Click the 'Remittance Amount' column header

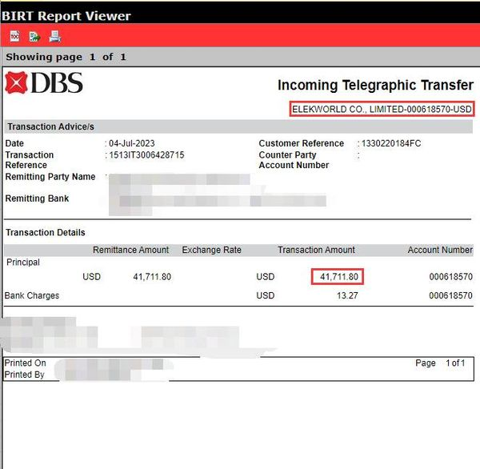pyautogui.click(x=130, y=250)
